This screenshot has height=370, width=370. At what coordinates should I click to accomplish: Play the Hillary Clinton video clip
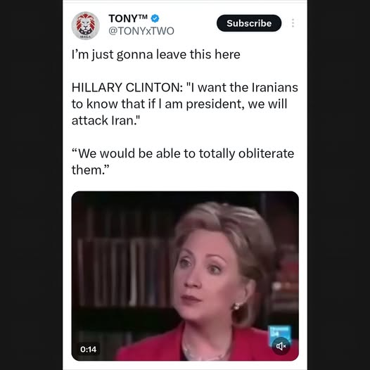185,276
